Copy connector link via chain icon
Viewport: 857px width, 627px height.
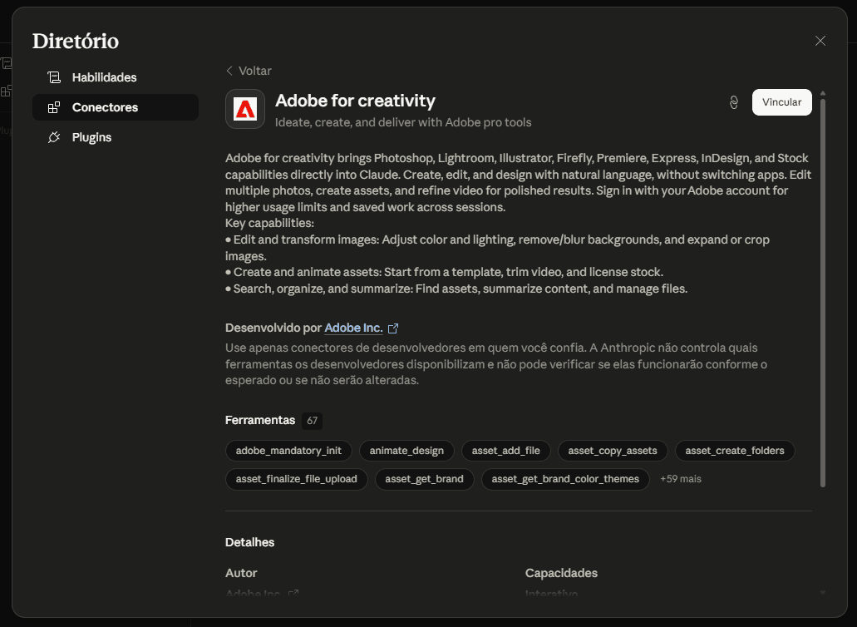[x=733, y=102]
